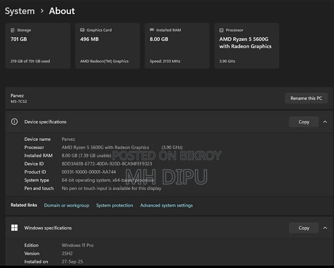Click Rename this PC button
The width and height of the screenshot is (334, 268).
[x=306, y=98]
